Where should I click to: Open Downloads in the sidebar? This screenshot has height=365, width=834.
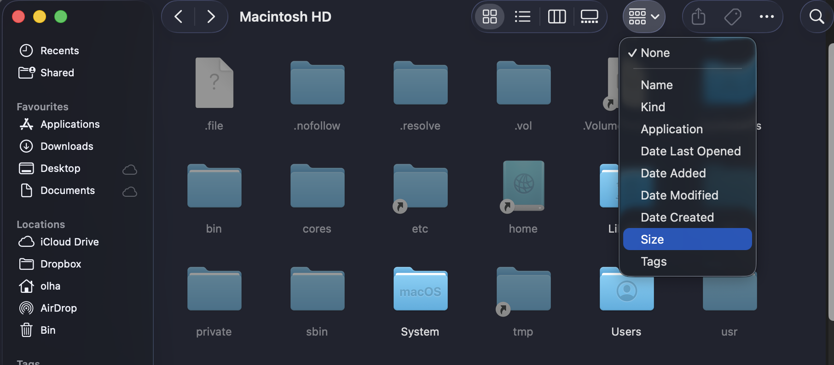coord(78,146)
